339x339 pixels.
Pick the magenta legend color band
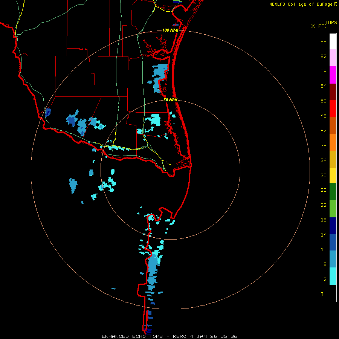tap(333, 75)
